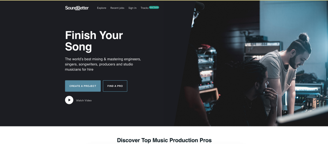Screen dimensions: 328x144
Task: Open the Sign in page
Action: pyautogui.click(x=133, y=8)
